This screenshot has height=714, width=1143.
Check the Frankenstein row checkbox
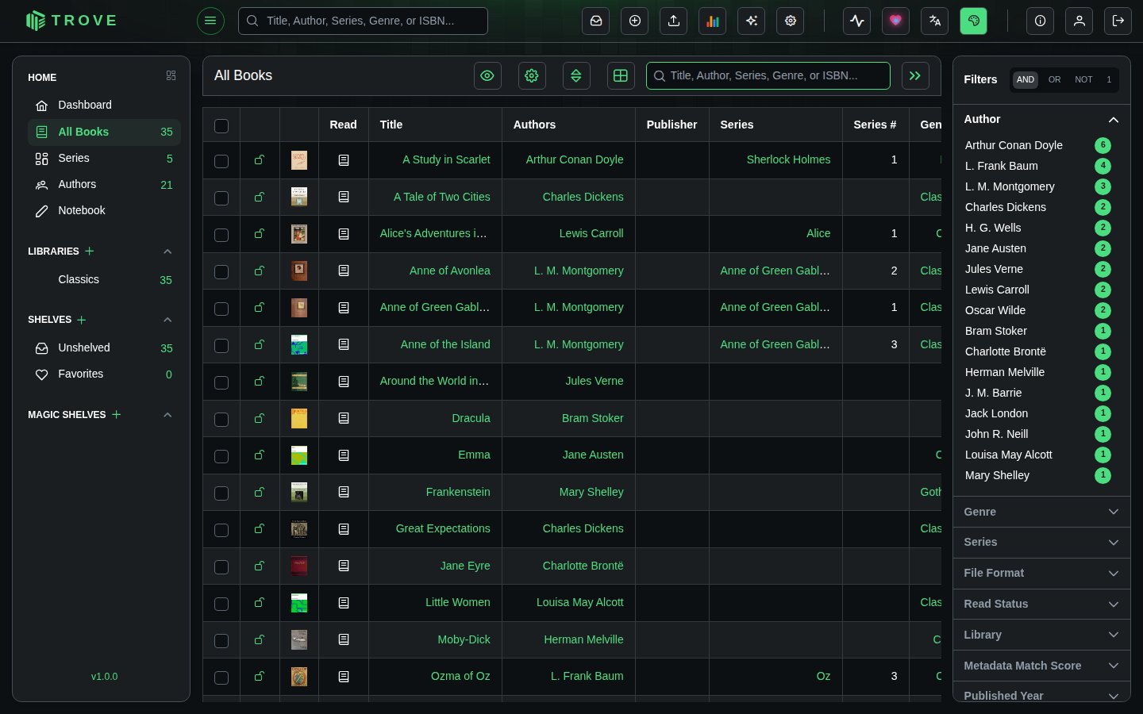tap(221, 493)
